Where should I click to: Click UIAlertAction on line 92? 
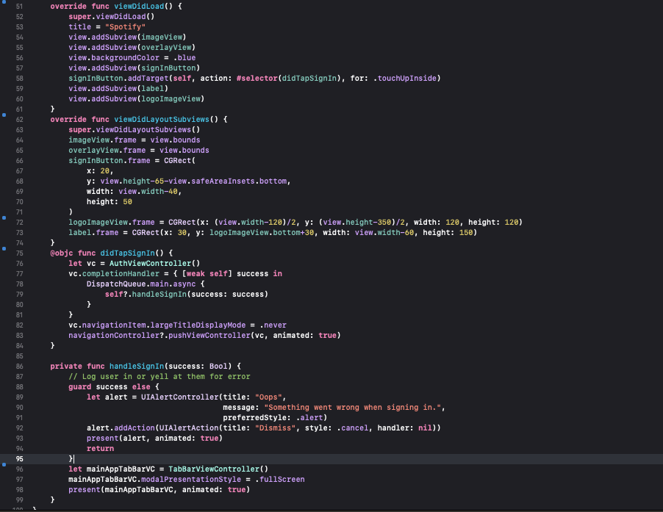click(x=189, y=428)
